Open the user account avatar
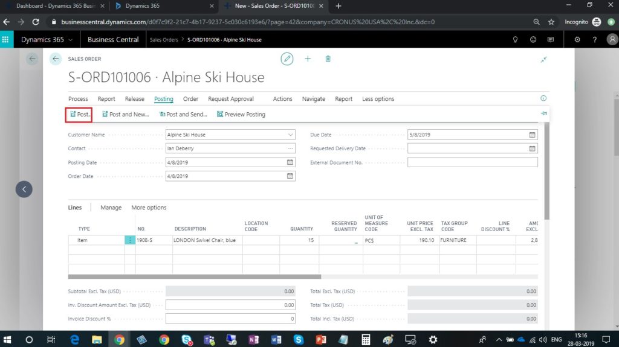 tap(612, 39)
